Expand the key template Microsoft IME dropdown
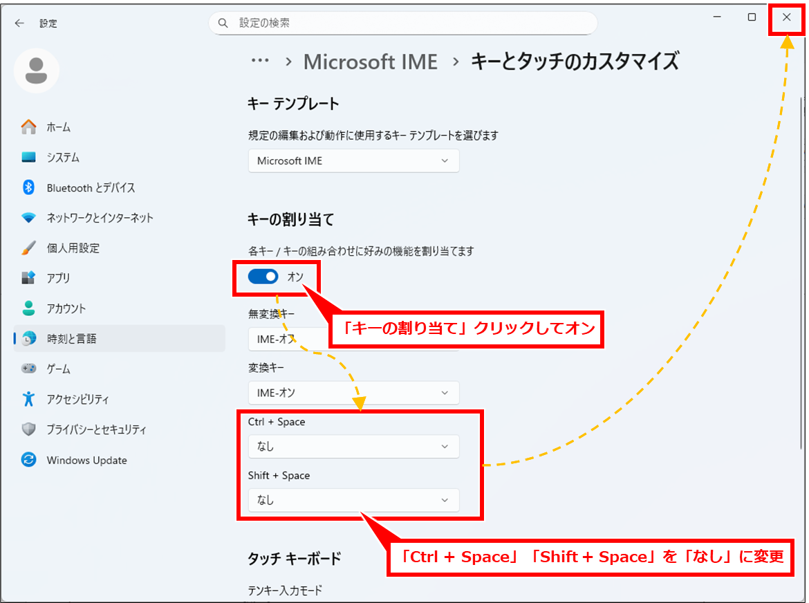 (x=353, y=161)
